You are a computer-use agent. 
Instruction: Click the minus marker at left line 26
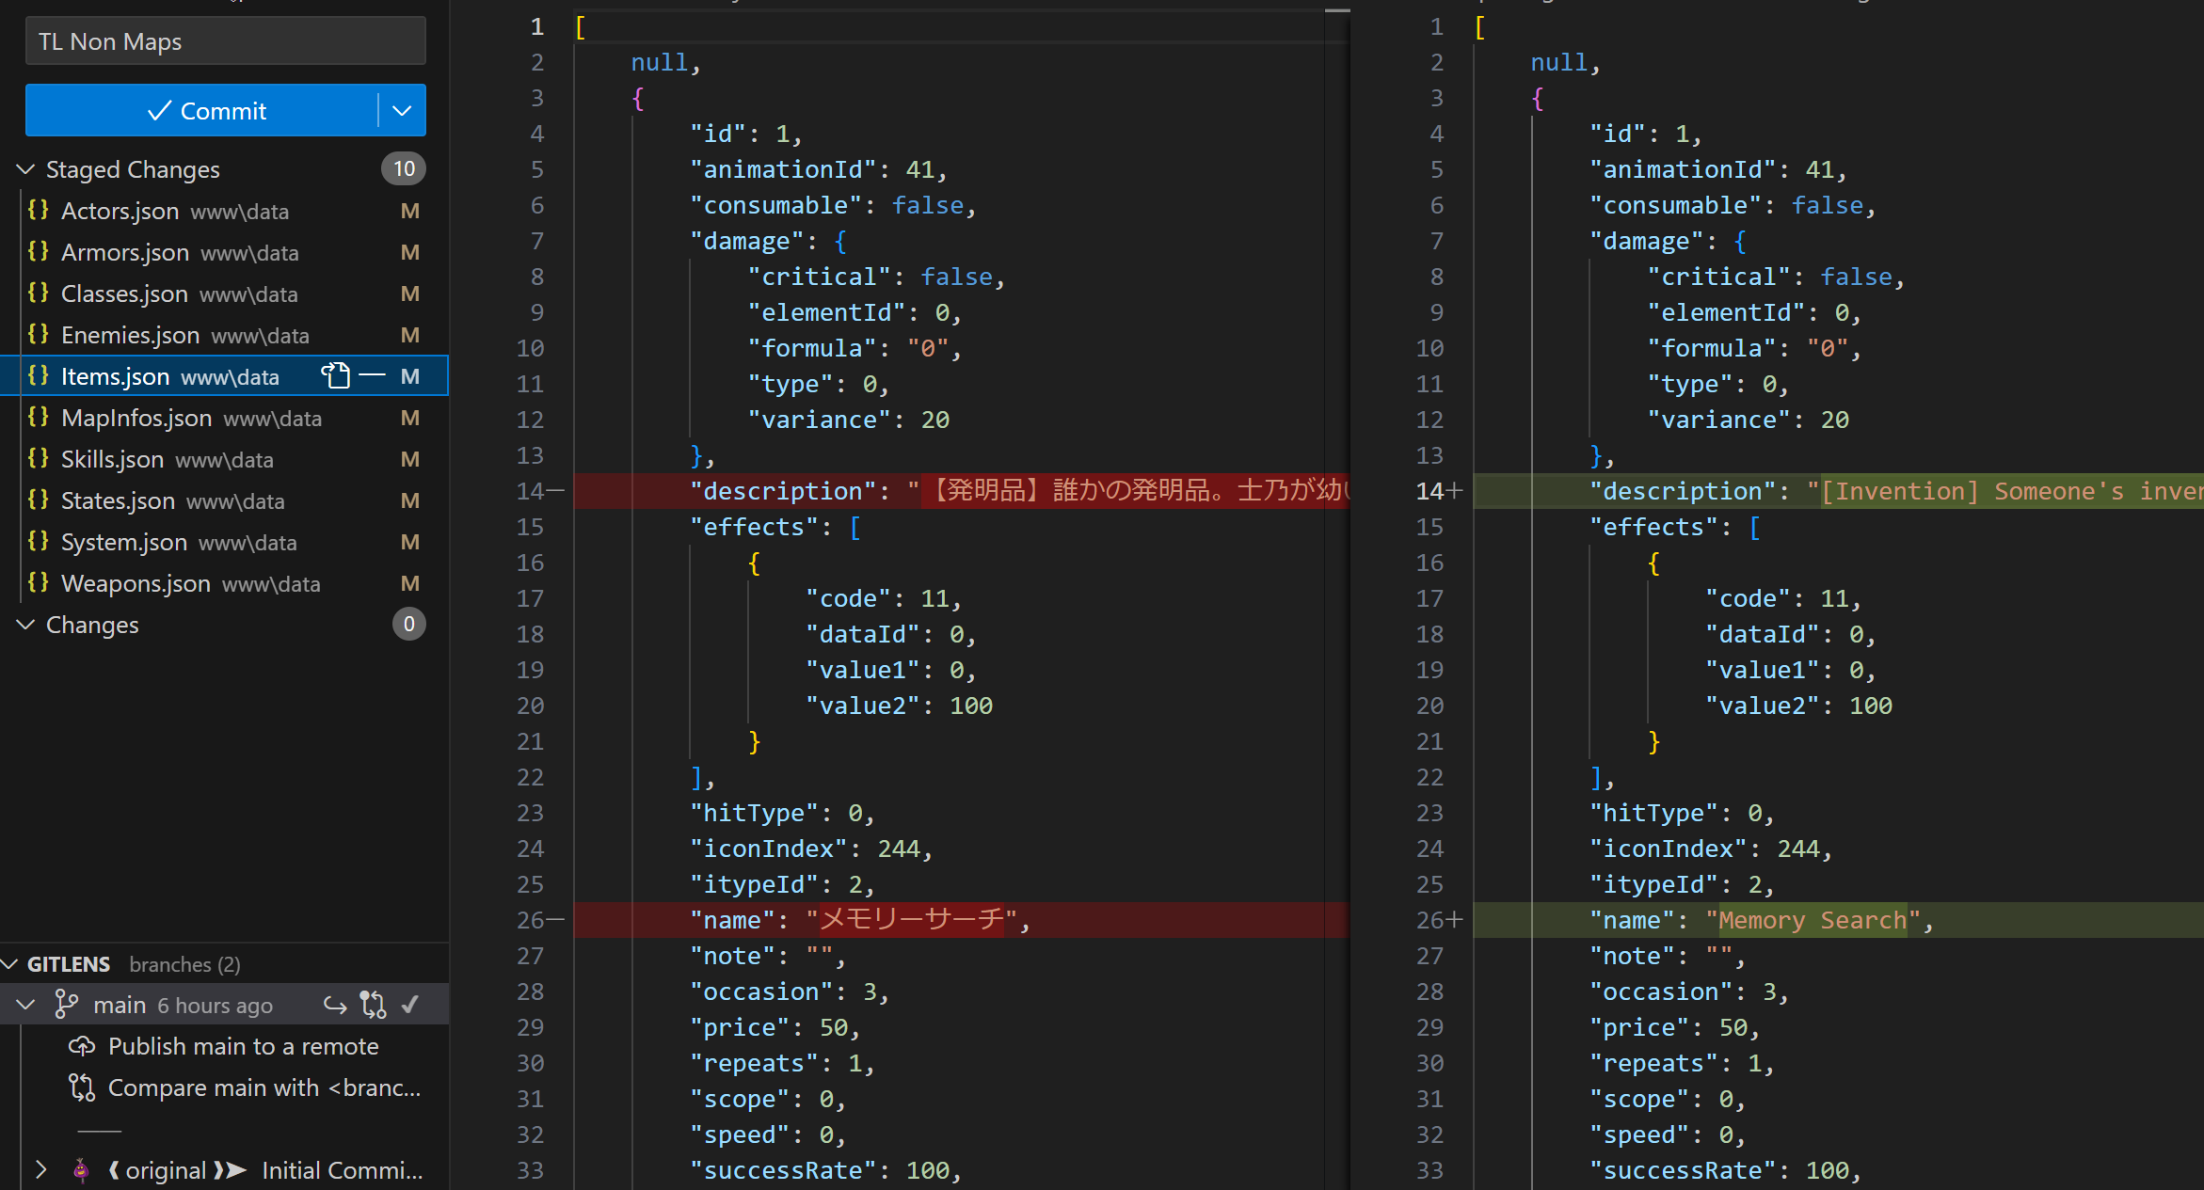(555, 919)
